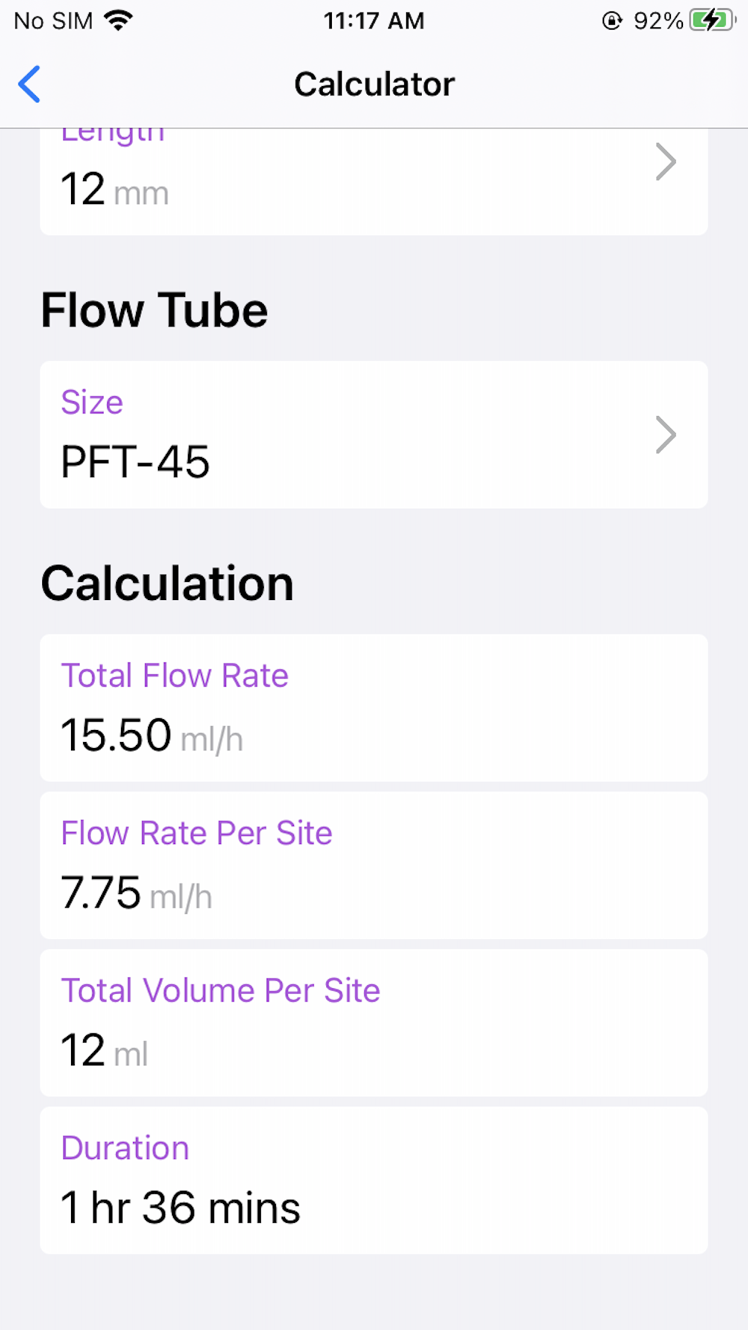Tap the Wi-Fi status icon

[x=118, y=20]
